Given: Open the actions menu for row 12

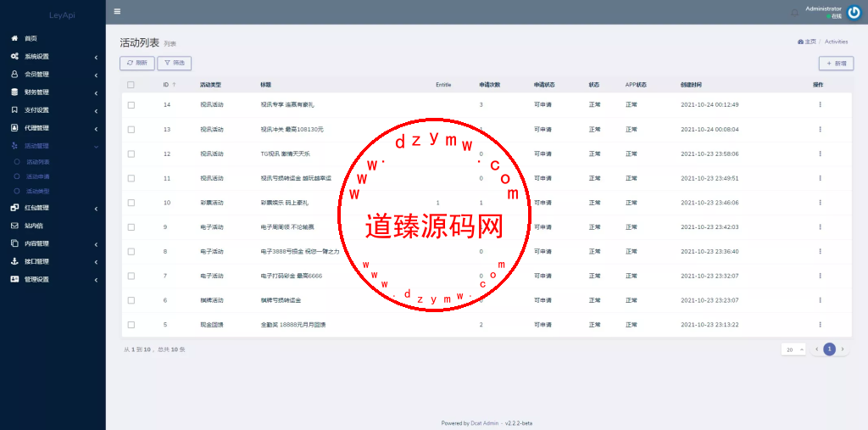Looking at the screenshot, I should pos(820,154).
